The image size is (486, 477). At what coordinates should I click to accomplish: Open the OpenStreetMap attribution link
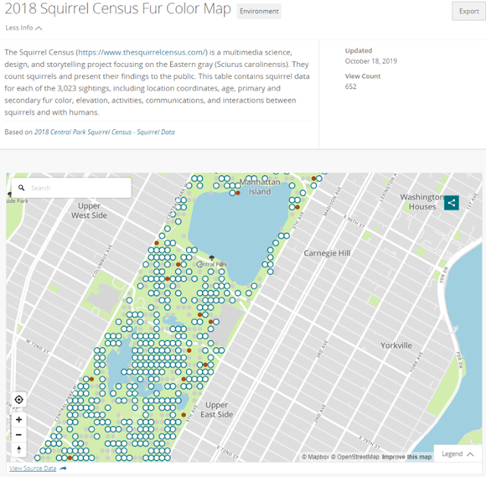(355, 456)
